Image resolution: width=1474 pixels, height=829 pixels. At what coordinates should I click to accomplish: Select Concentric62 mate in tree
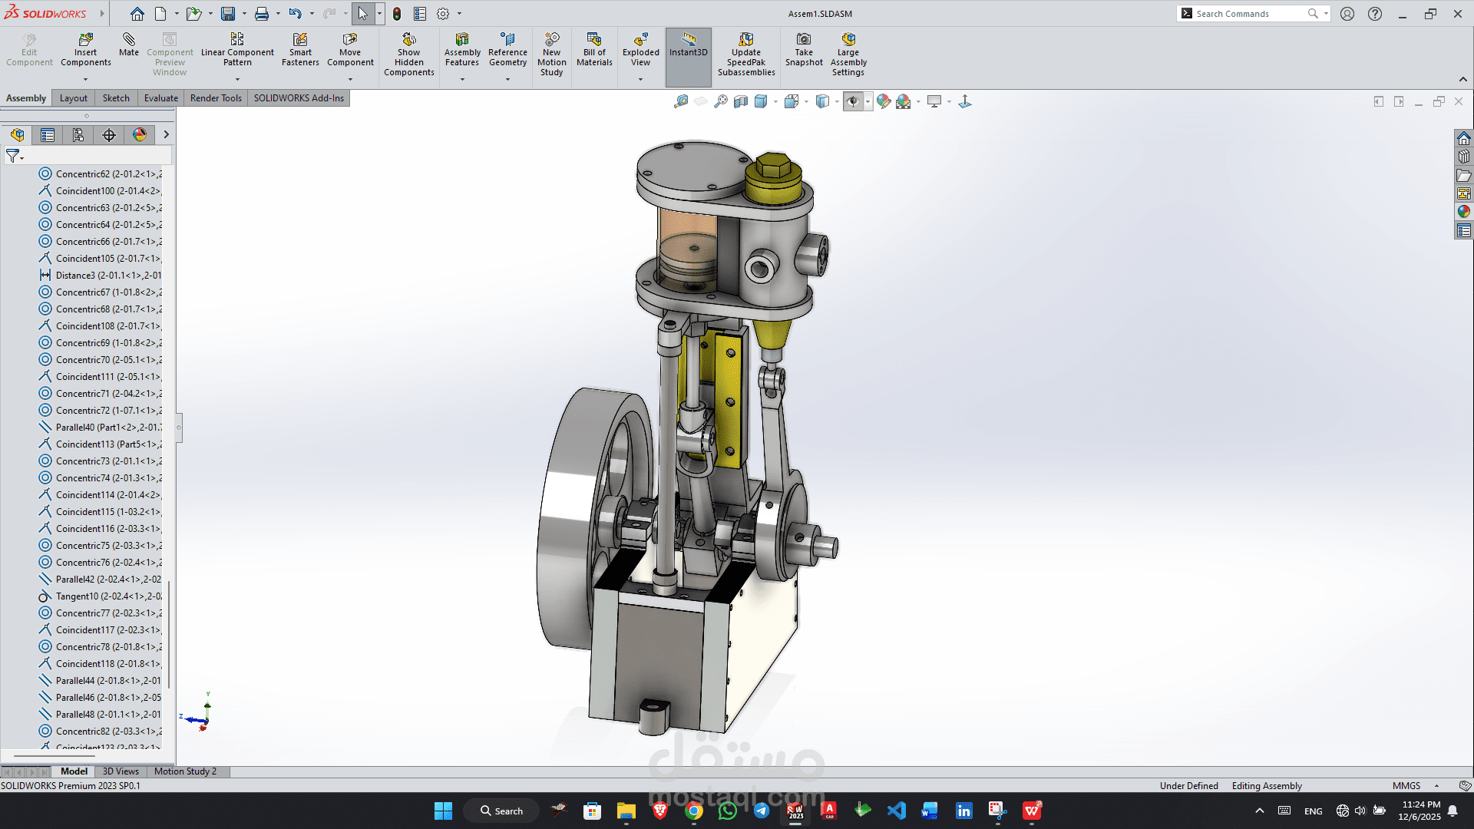pos(101,174)
